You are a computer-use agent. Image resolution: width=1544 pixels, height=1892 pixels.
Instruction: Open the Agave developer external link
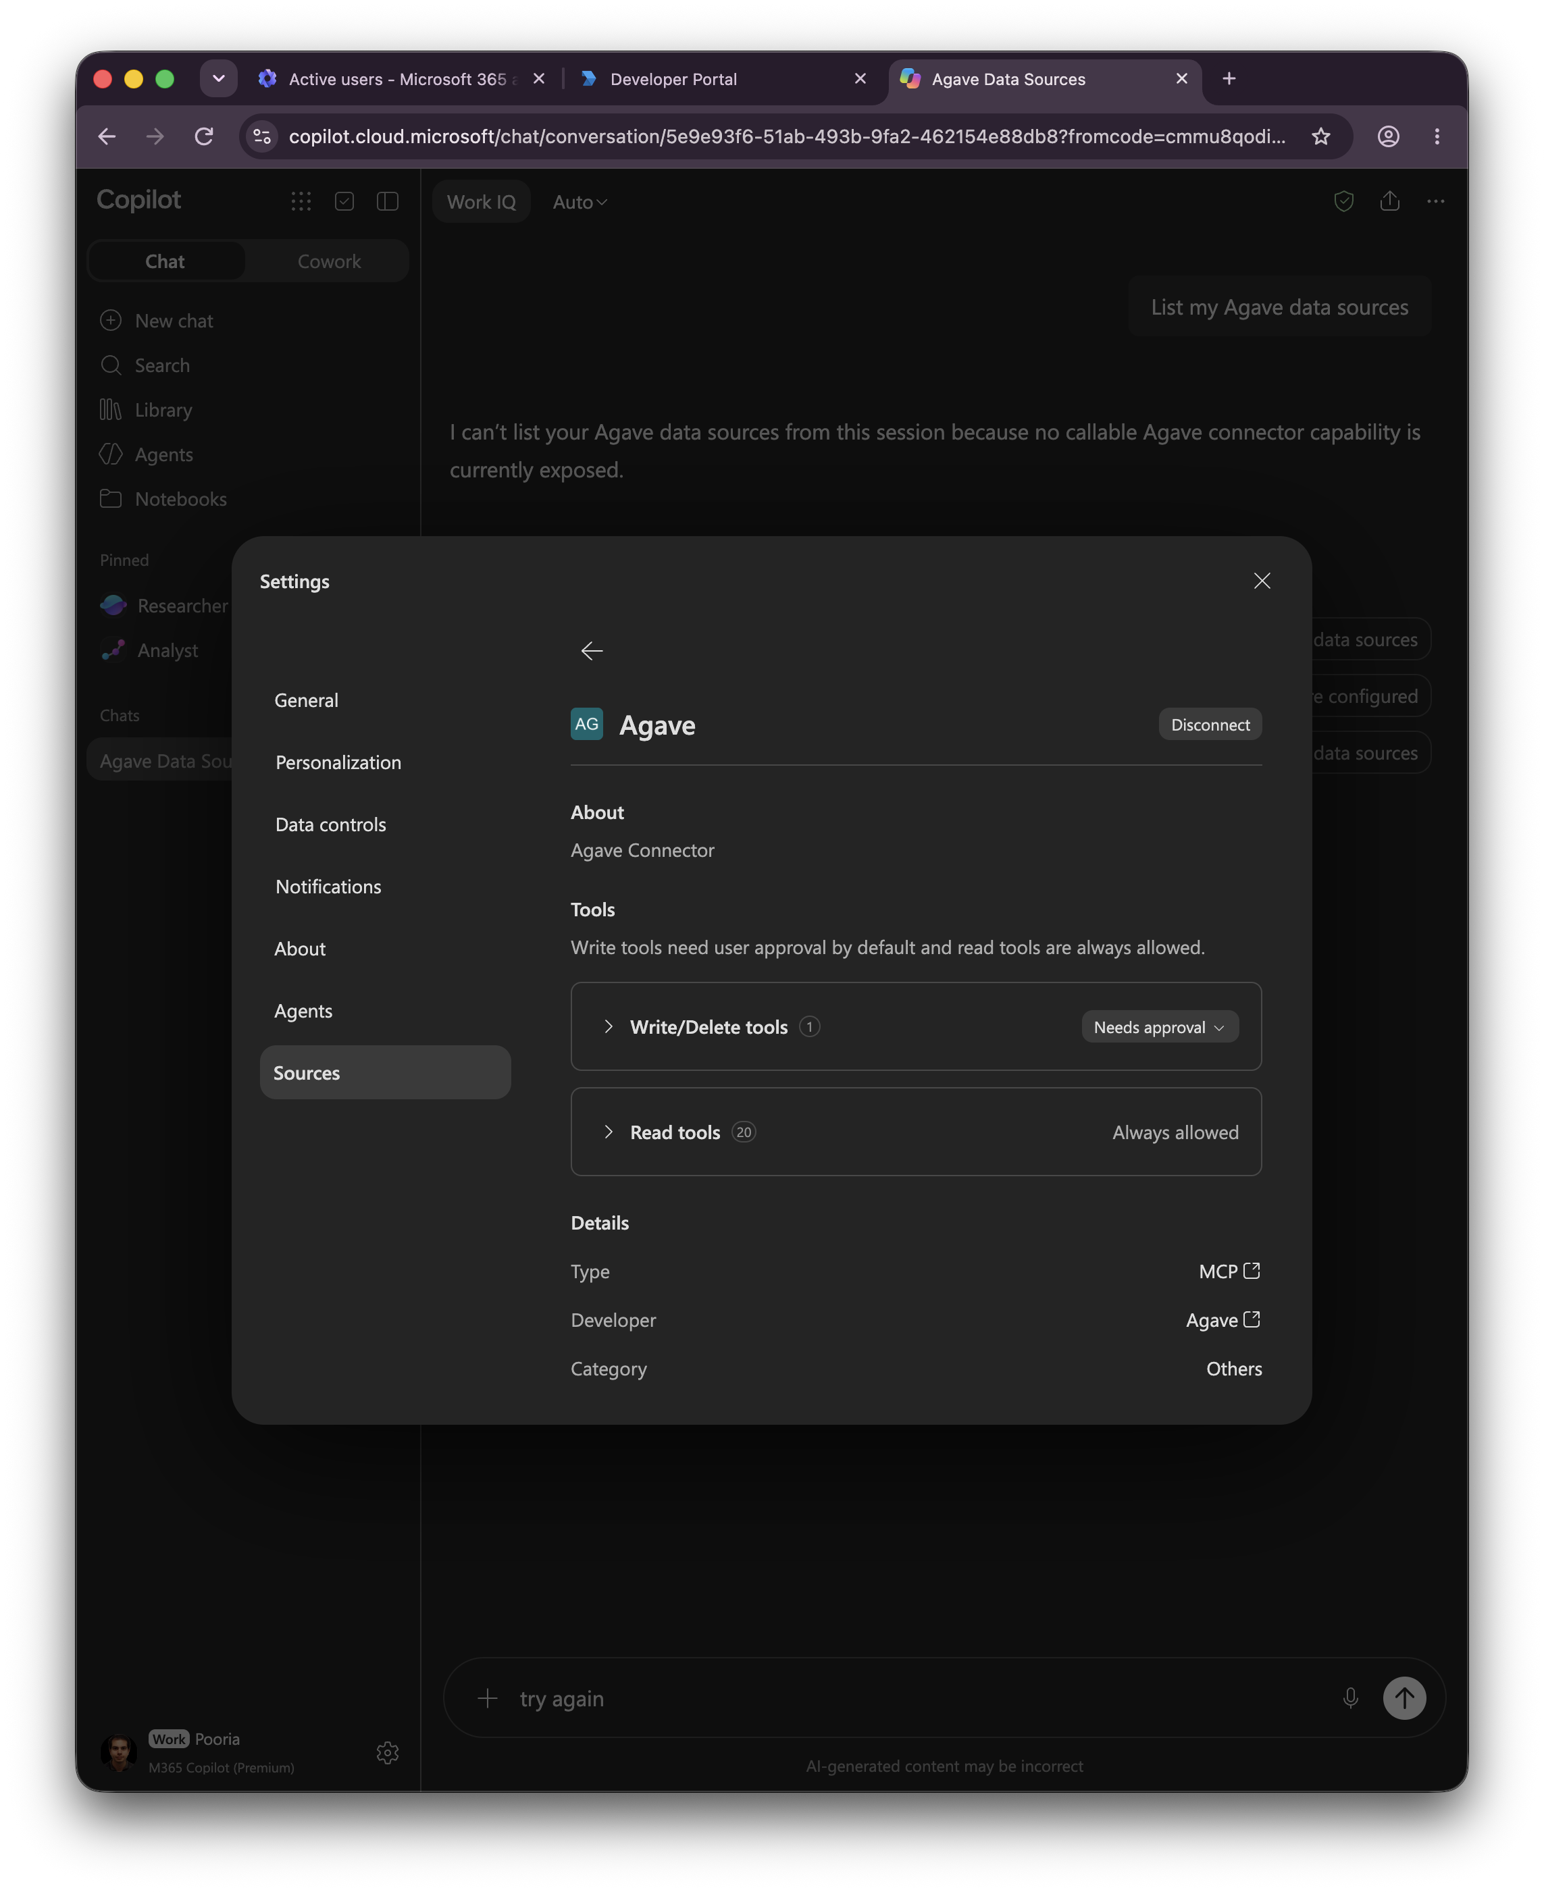(x=1223, y=1320)
